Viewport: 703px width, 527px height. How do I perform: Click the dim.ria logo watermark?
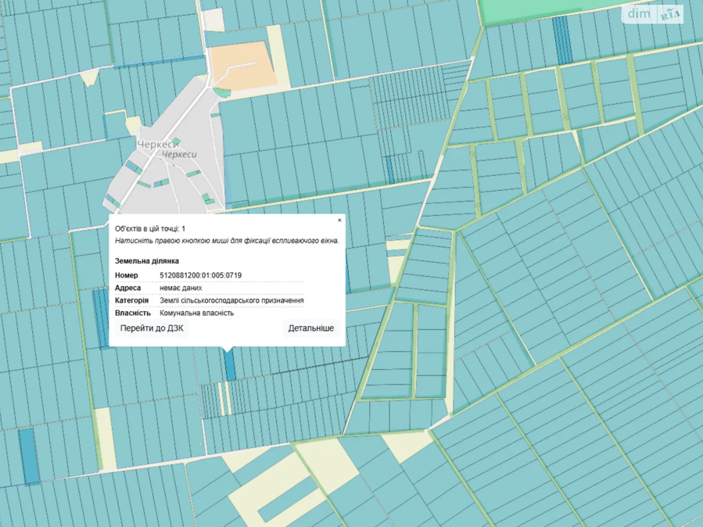653,14
